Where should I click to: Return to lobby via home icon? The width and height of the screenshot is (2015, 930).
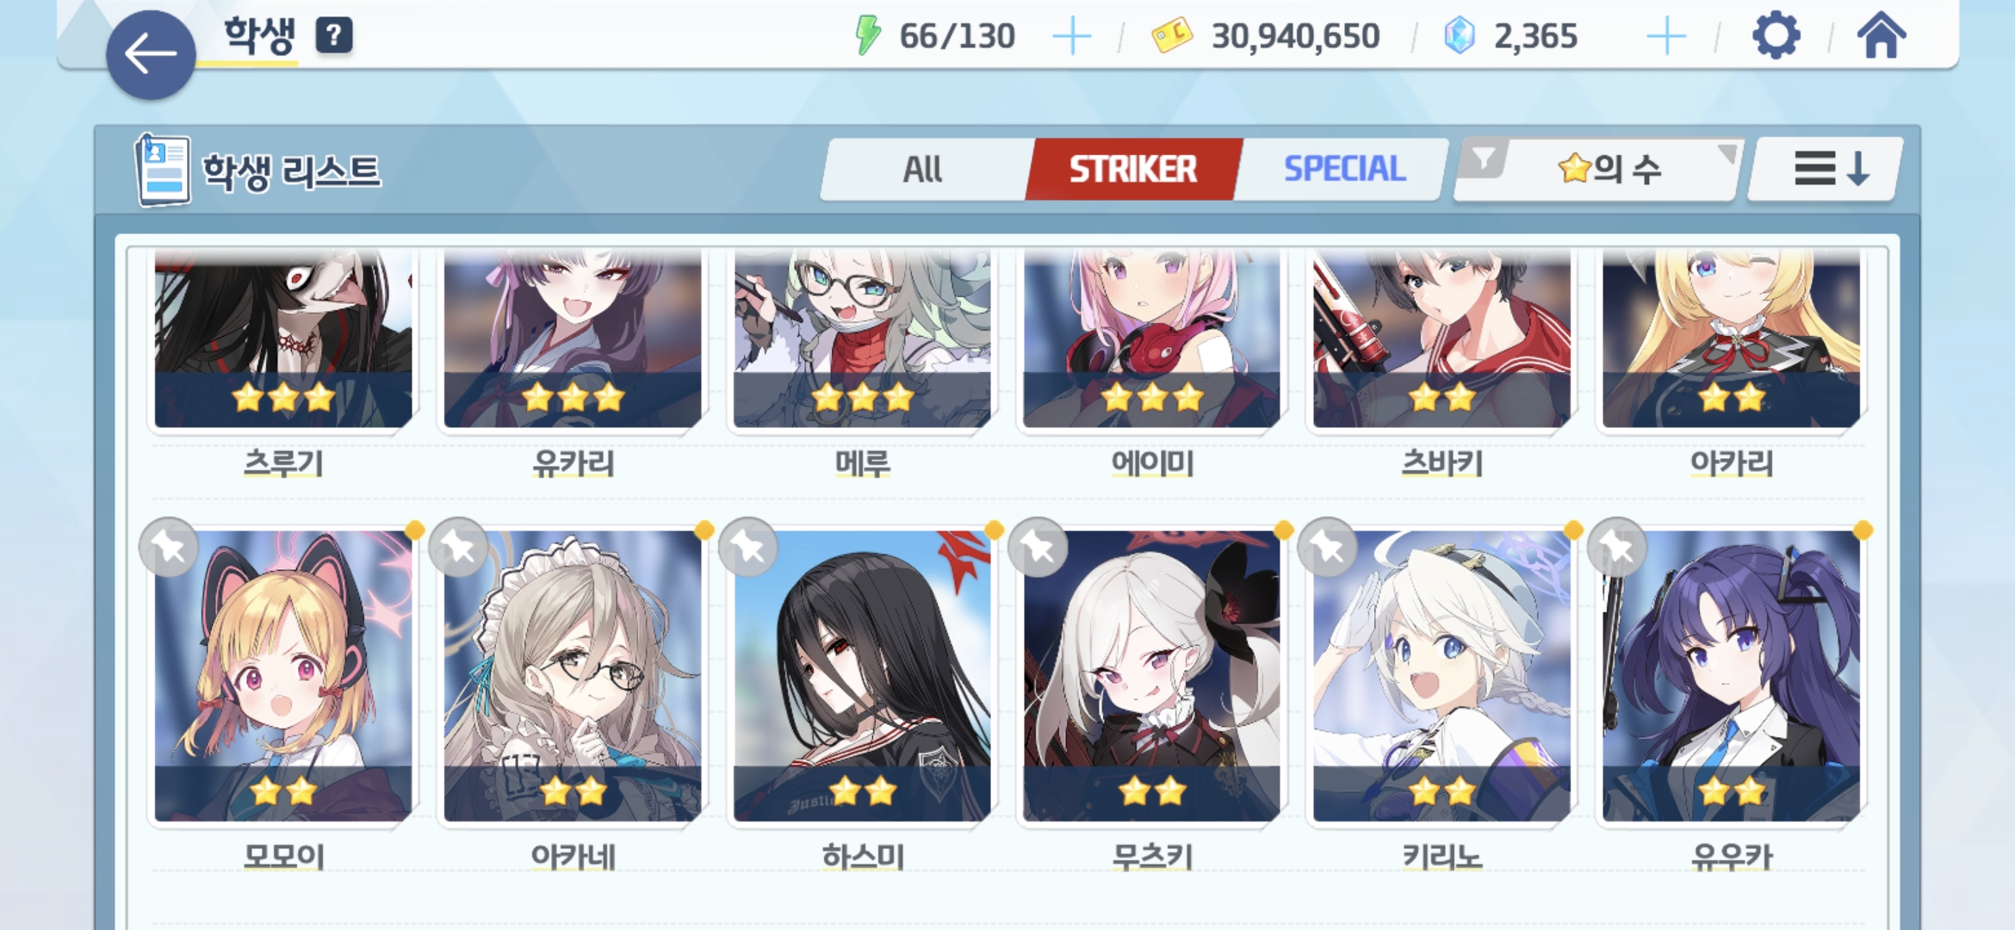(1882, 36)
